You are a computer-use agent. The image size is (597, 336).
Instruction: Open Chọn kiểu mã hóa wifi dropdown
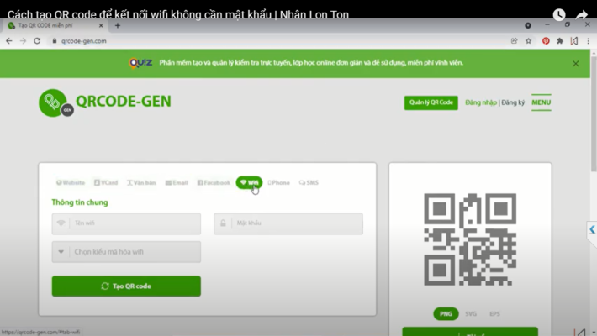pos(126,252)
